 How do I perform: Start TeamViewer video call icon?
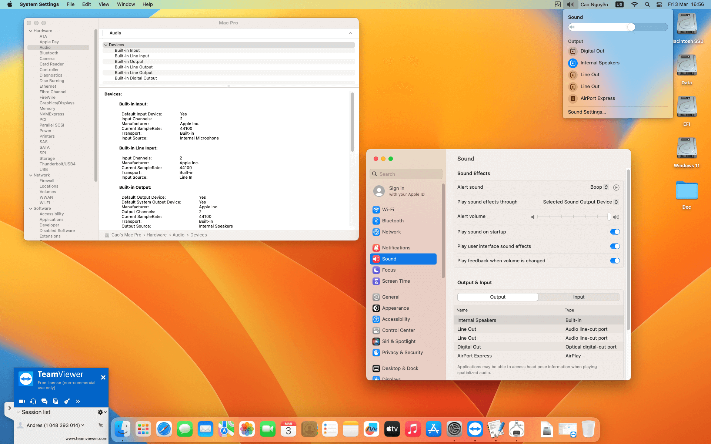click(x=22, y=401)
